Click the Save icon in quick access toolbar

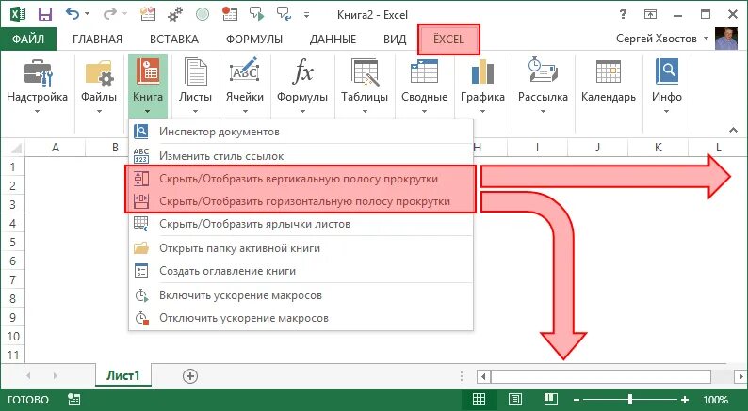[45, 15]
